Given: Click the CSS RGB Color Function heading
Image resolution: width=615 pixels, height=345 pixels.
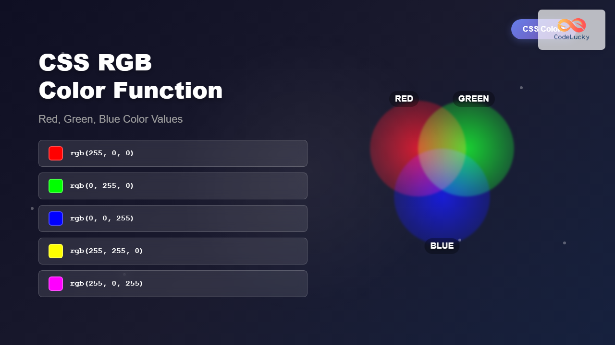Looking at the screenshot, I should coord(130,77).
